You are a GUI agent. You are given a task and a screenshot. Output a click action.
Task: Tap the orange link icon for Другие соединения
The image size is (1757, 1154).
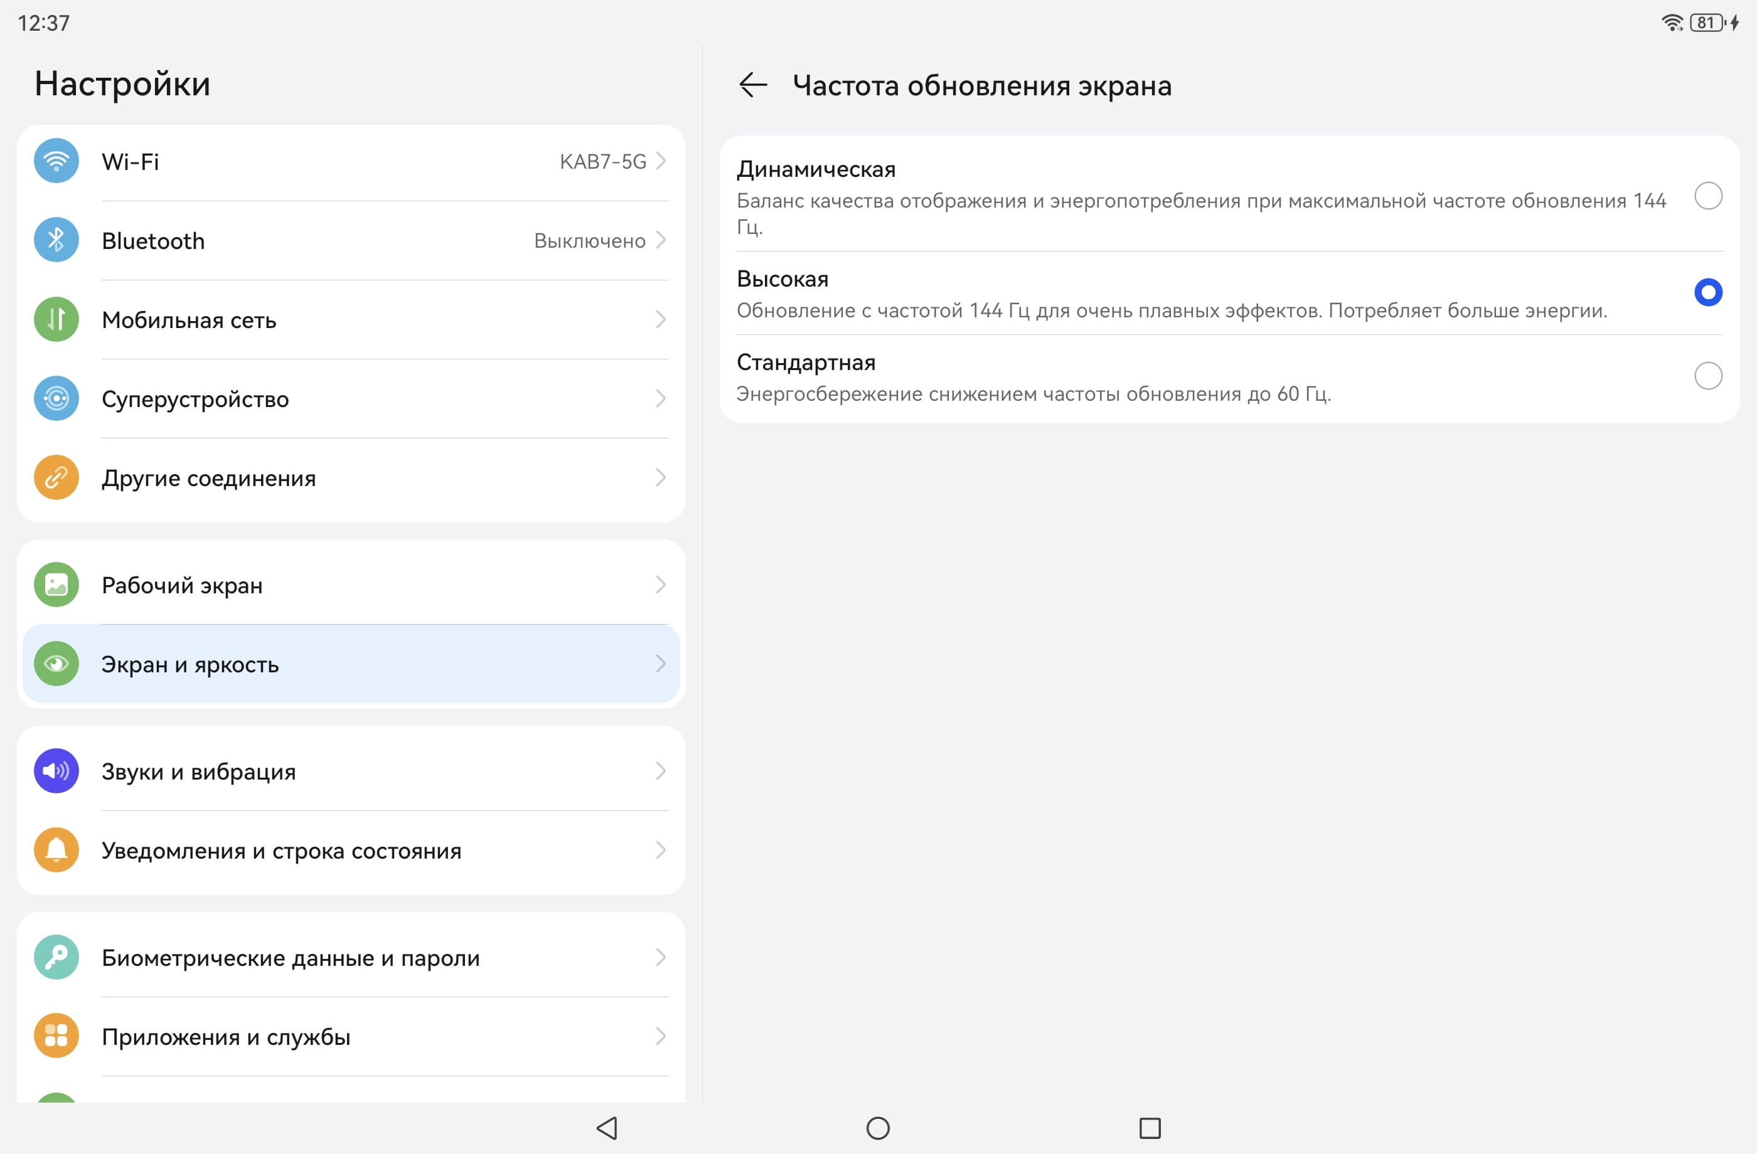click(56, 477)
